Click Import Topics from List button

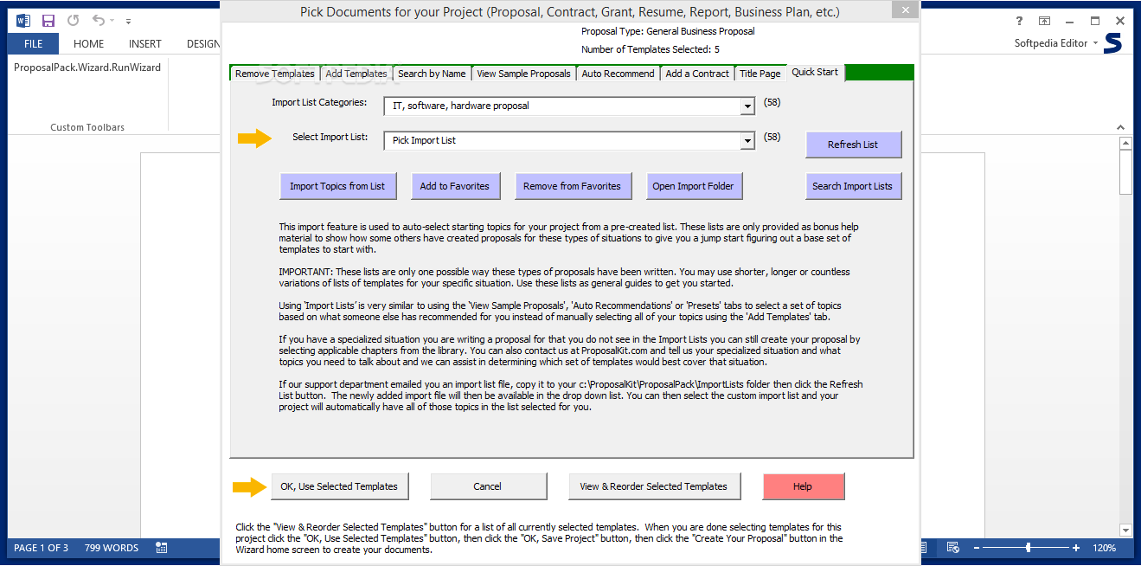pyautogui.click(x=337, y=186)
